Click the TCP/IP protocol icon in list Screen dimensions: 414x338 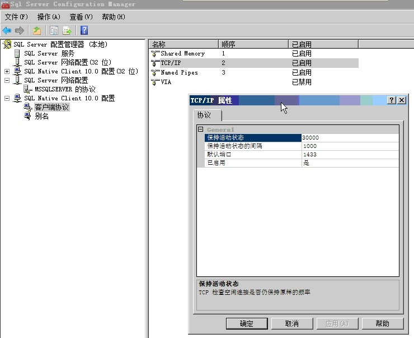156,63
